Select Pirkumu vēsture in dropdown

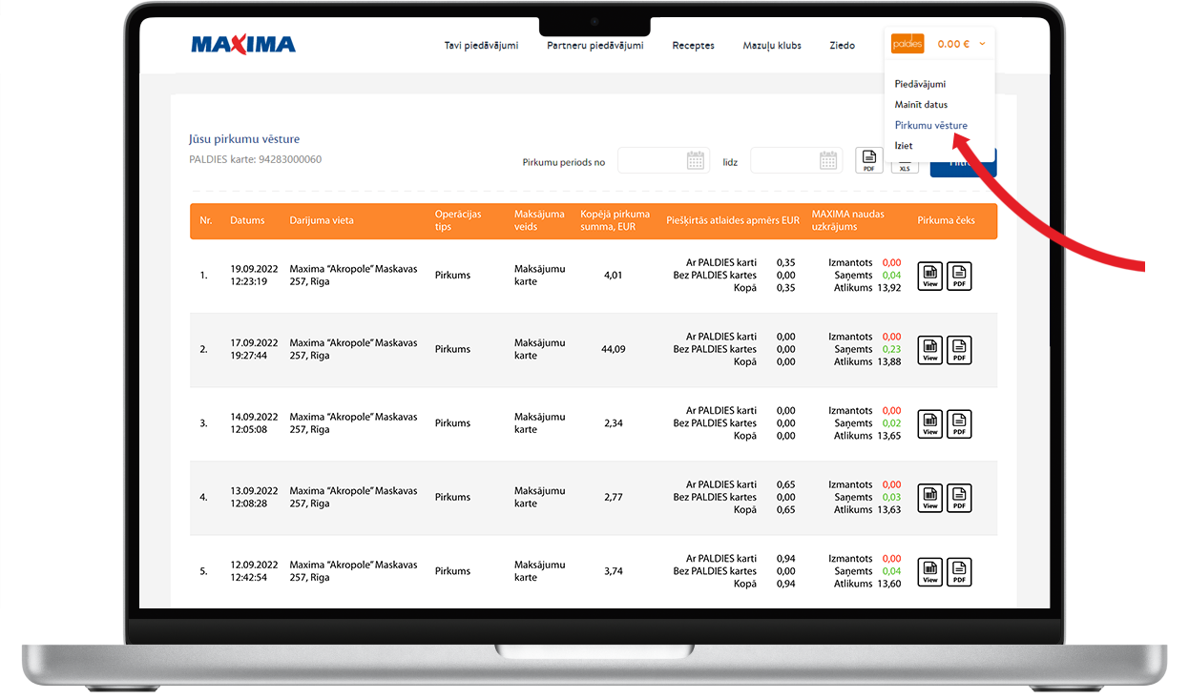tap(930, 125)
